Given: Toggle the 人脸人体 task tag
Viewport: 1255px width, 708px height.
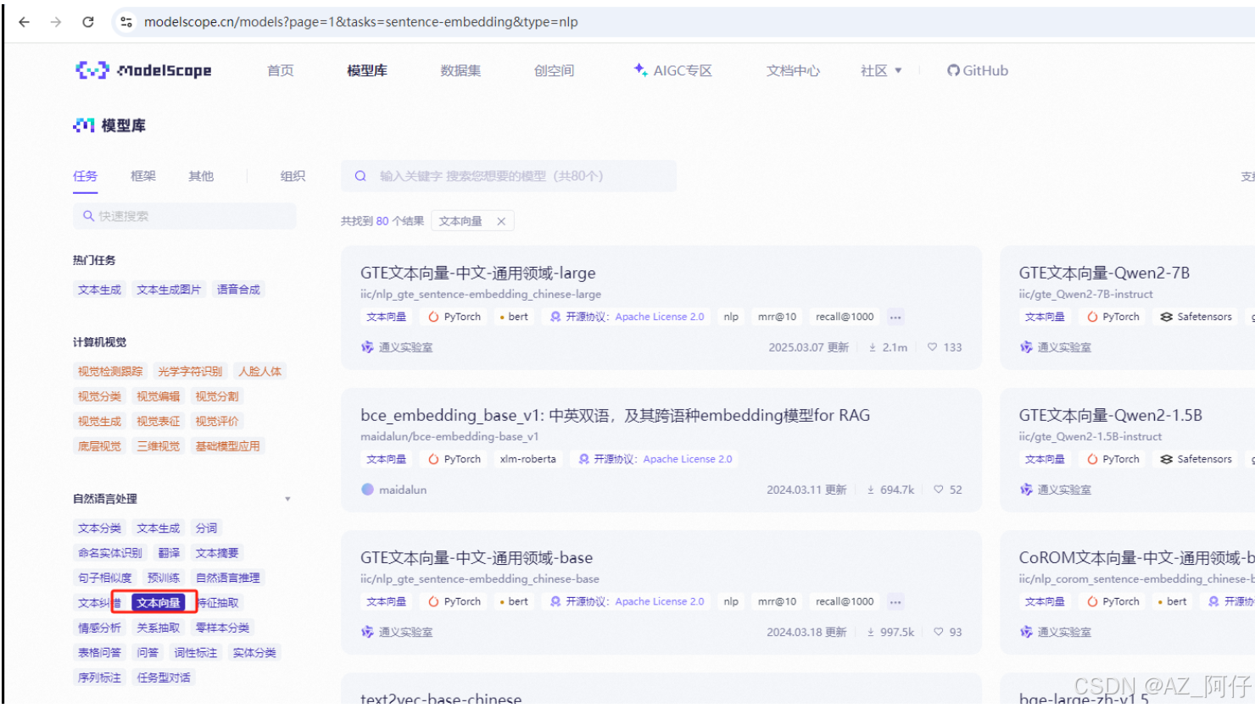Looking at the screenshot, I should point(259,372).
